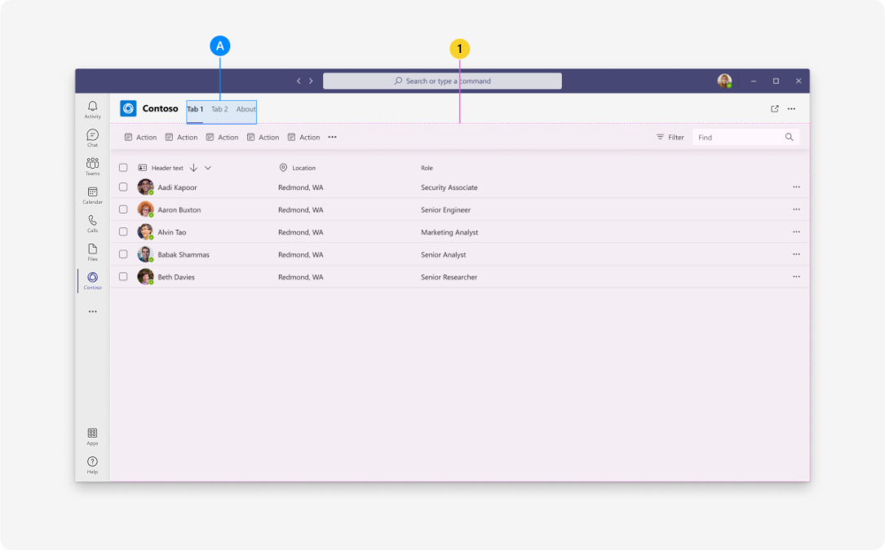
Task: Open more options for Aaron Buxton row
Action: pyautogui.click(x=796, y=209)
